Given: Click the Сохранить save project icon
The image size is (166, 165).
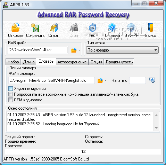Looking at the screenshot, I should tap(35, 28).
